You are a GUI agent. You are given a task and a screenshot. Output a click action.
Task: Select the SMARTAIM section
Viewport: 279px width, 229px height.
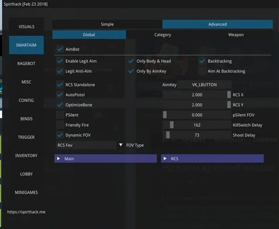tap(26, 45)
